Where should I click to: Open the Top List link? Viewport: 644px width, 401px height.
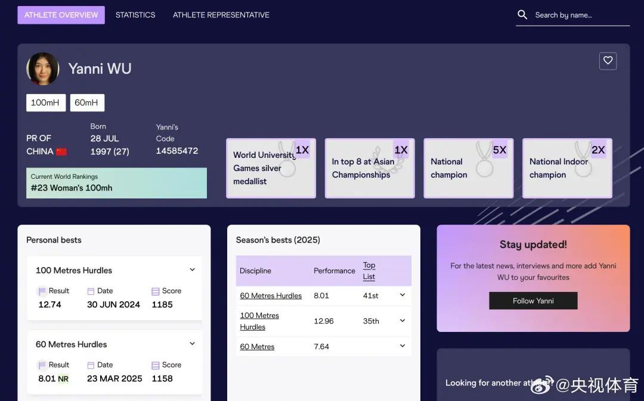(369, 271)
